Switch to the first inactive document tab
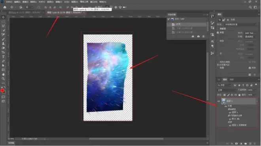 point(25,13)
